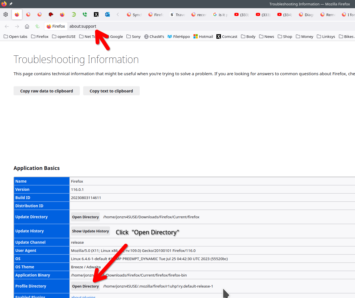Switch to the pinned X (Twitter) tab

pos(96,14)
